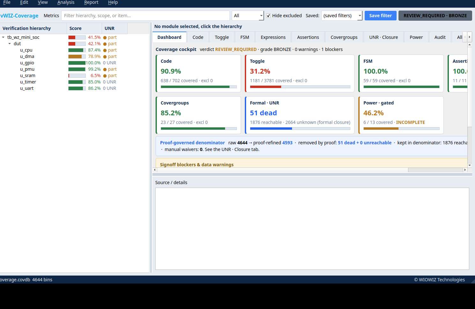The width and height of the screenshot is (475, 309).
Task: Click the 51 dead + 0 unreachable link
Action: [365, 143]
